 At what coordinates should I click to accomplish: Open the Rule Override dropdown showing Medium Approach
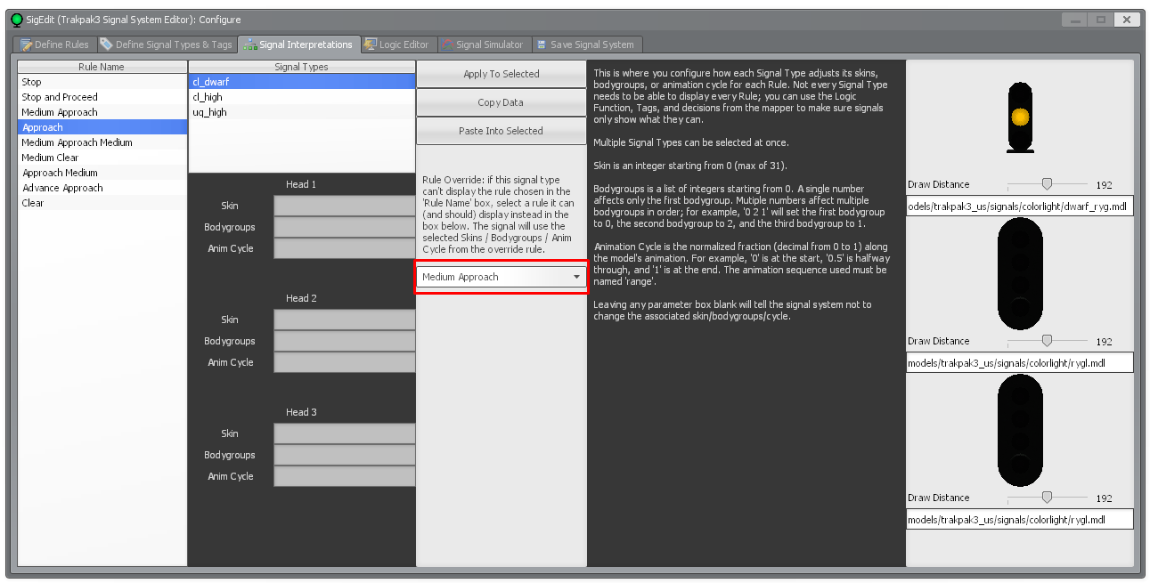(x=502, y=277)
